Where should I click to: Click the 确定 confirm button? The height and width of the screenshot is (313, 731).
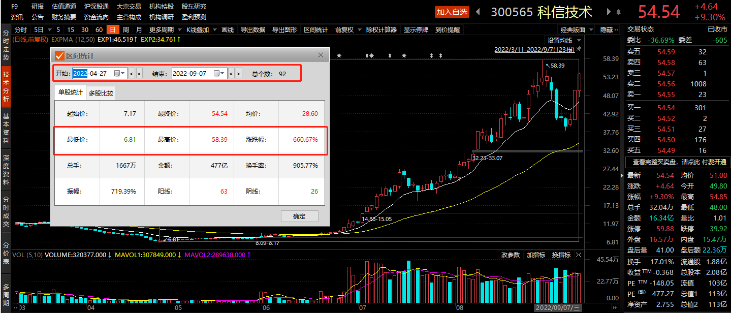click(x=299, y=216)
